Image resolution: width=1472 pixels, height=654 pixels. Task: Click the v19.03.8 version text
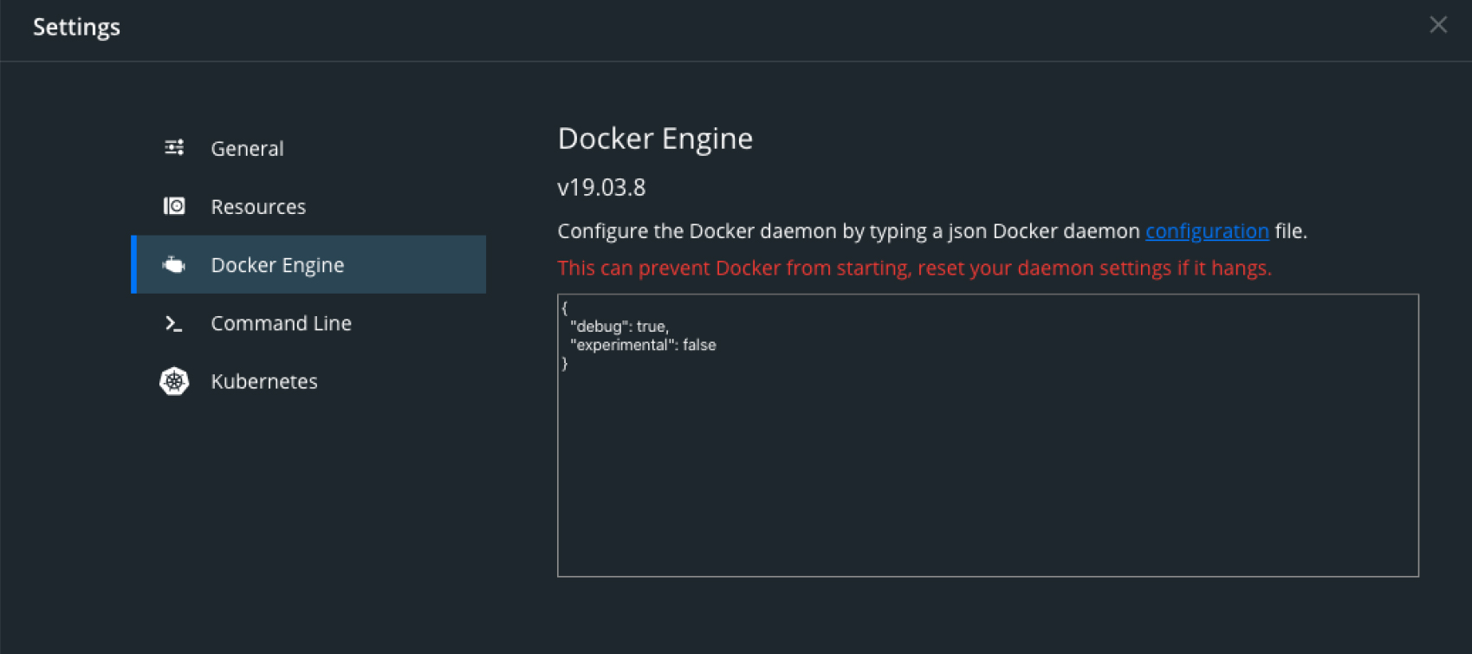click(x=601, y=188)
